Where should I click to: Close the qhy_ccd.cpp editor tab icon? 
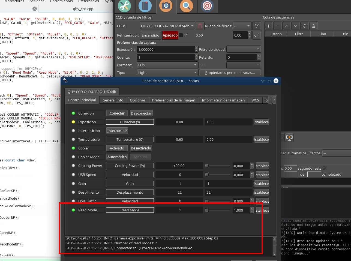point(35,9)
